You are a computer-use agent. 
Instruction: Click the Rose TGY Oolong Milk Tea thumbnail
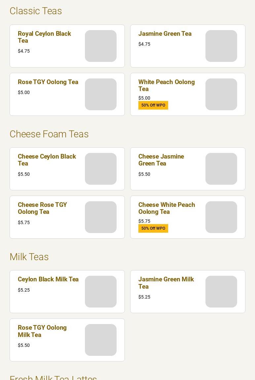(x=101, y=340)
